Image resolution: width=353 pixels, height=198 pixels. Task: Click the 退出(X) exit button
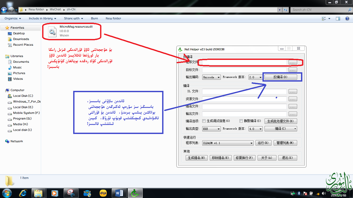click(x=288, y=158)
